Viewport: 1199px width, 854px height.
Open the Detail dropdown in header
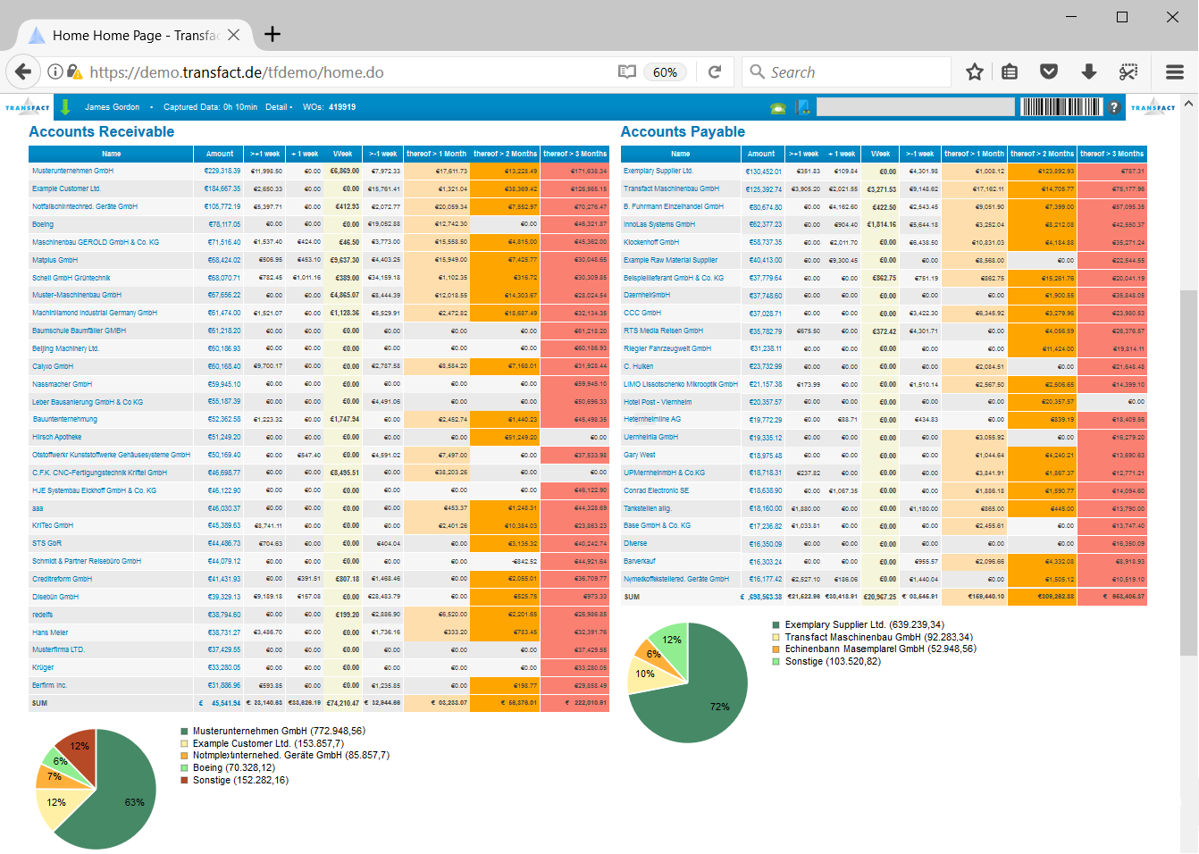279,107
